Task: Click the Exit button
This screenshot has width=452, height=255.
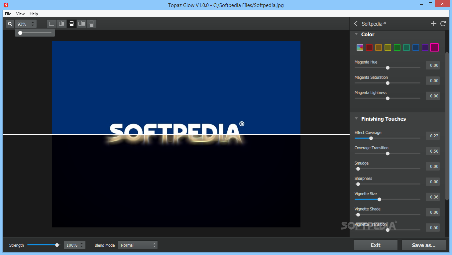Action: click(376, 245)
